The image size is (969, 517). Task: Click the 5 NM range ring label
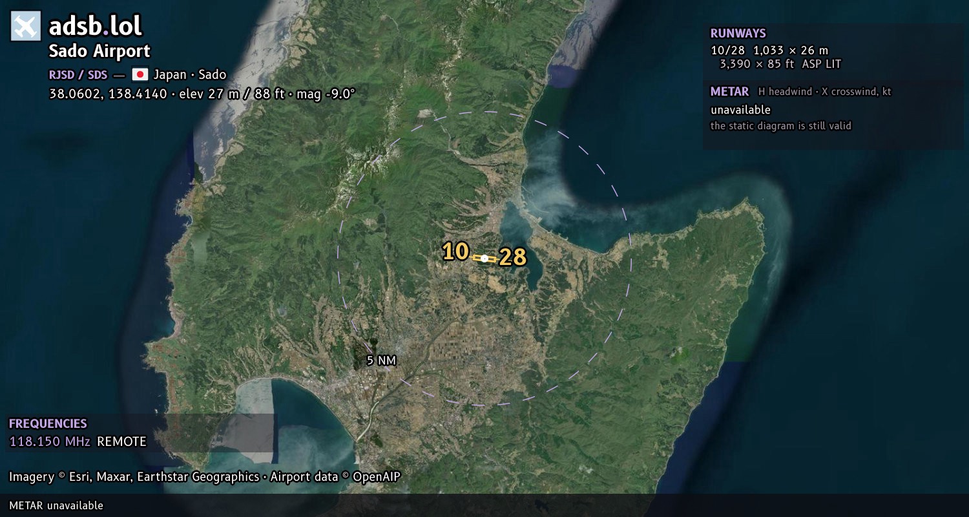[x=381, y=361]
